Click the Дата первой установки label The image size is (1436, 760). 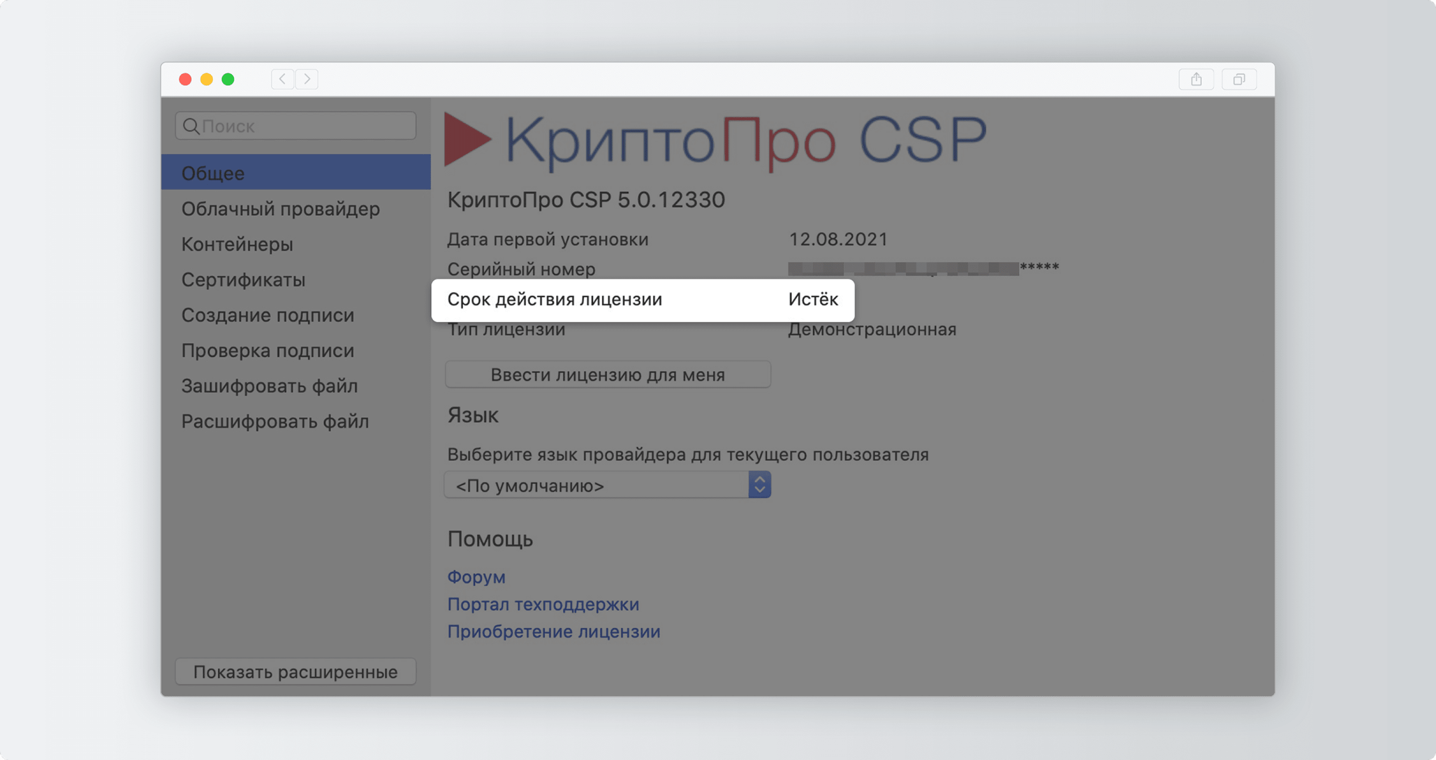click(548, 239)
